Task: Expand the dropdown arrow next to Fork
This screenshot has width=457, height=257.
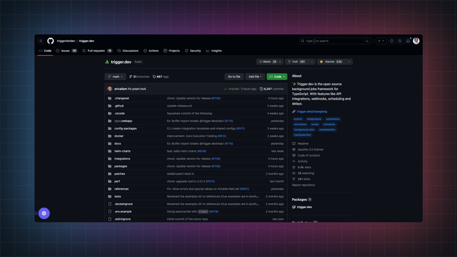Action: coord(312,62)
